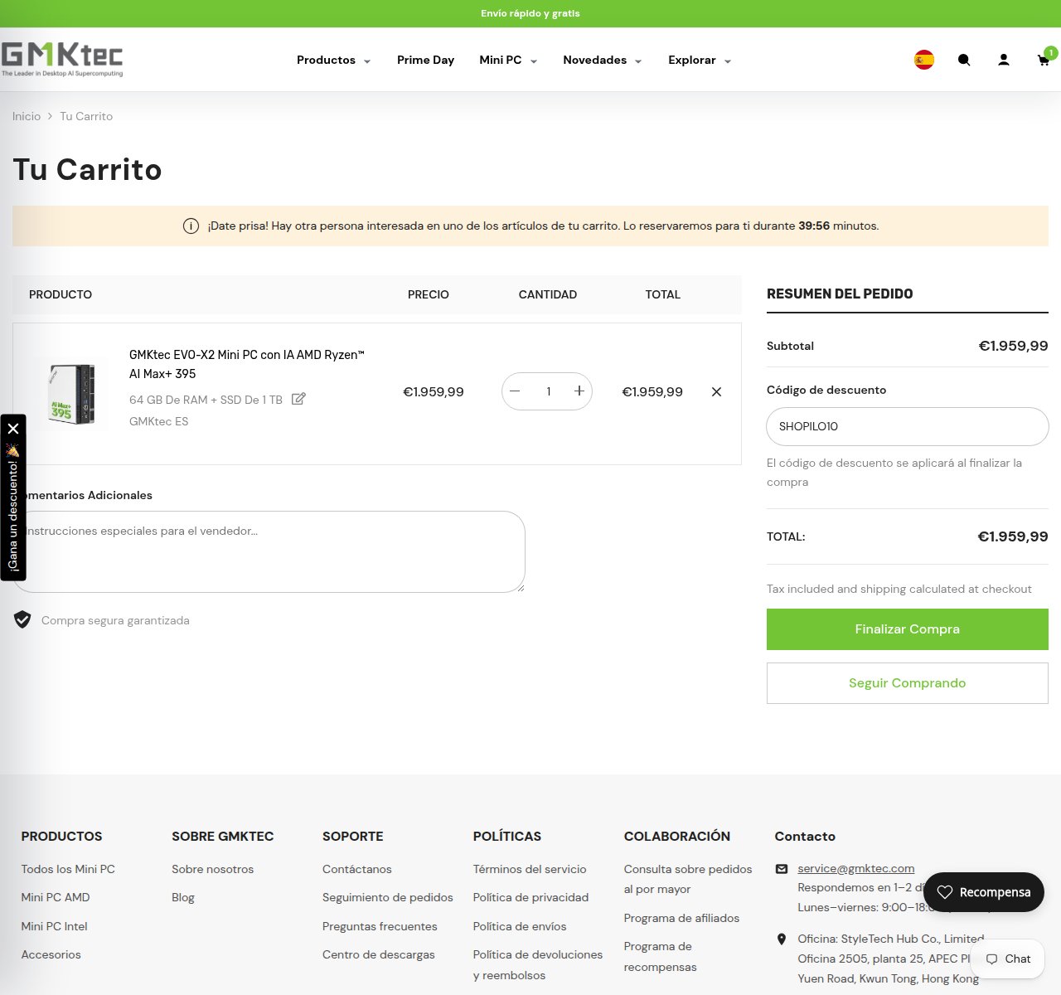Viewport: 1061px width, 995px height.
Task: Click the email envelope icon in Contacto
Action: pos(782,869)
